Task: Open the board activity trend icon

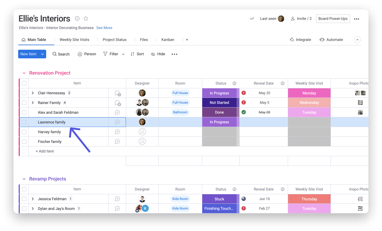Action: pos(252,19)
